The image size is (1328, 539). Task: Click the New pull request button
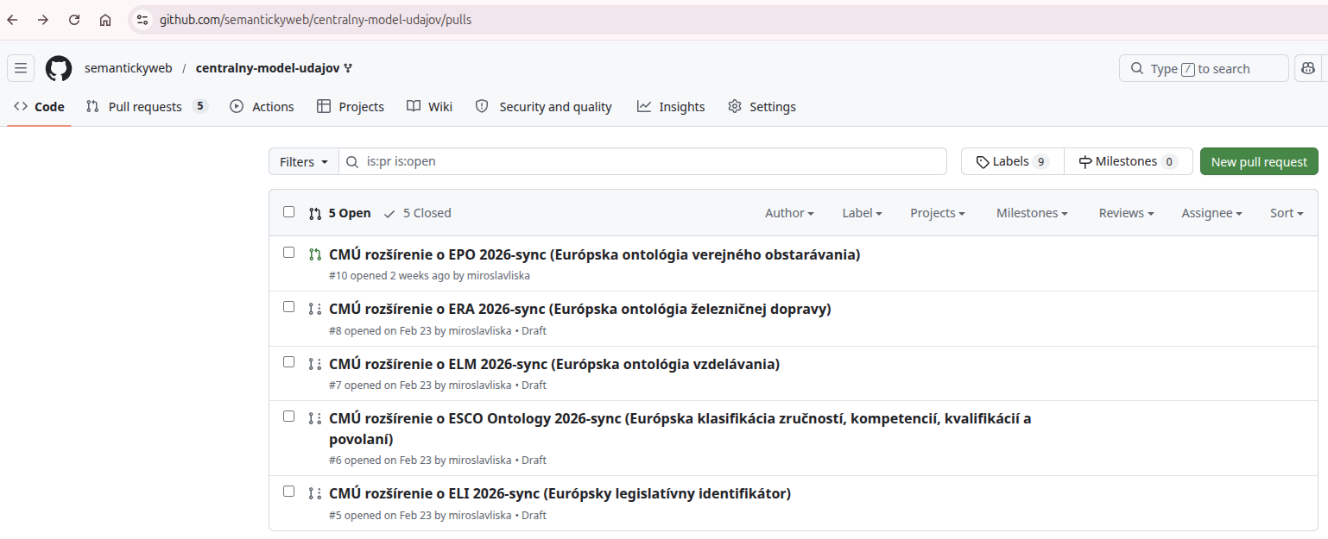[x=1259, y=162]
